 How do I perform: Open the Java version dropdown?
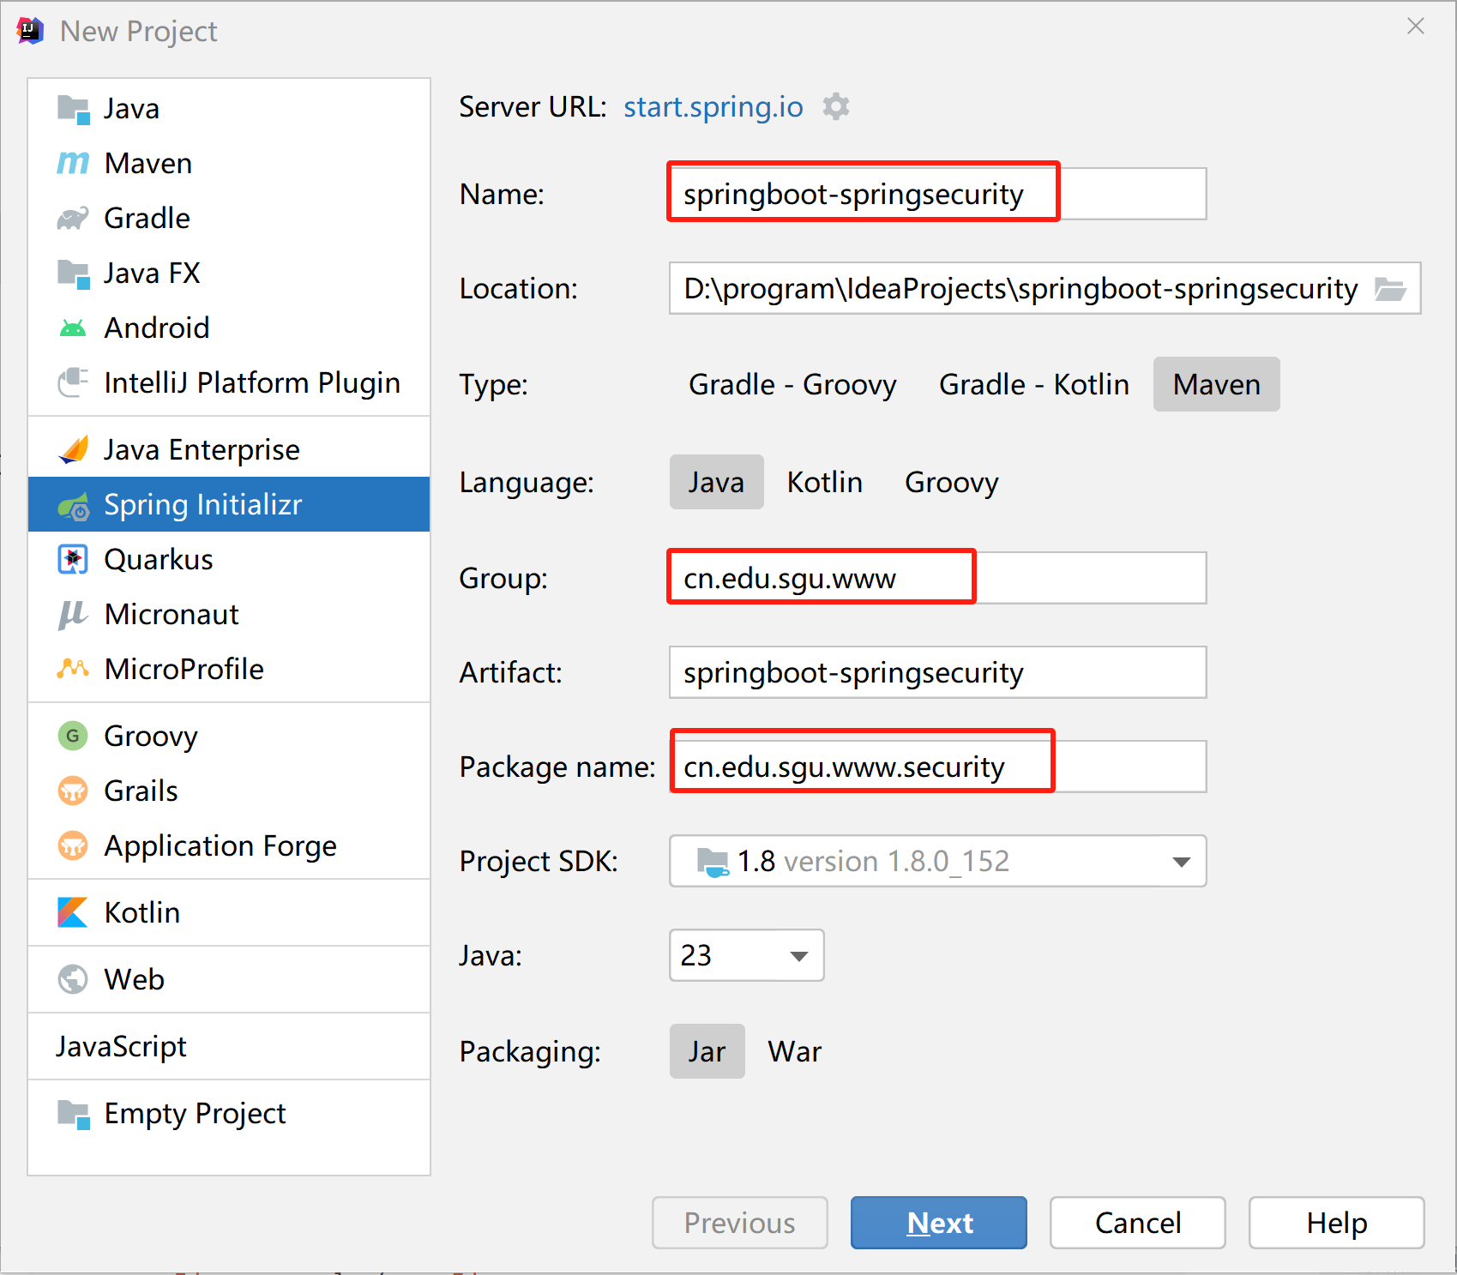(747, 955)
